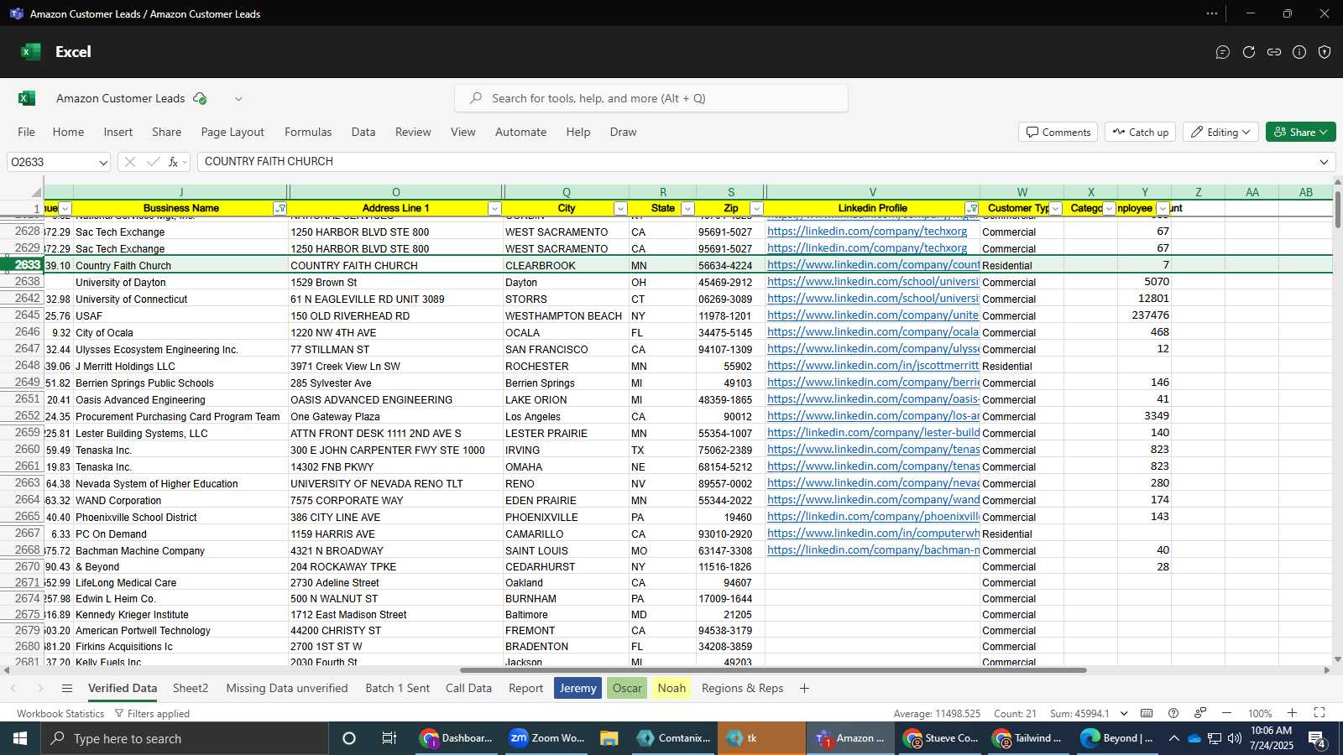Open the Insert ribbon tab

[x=118, y=132]
